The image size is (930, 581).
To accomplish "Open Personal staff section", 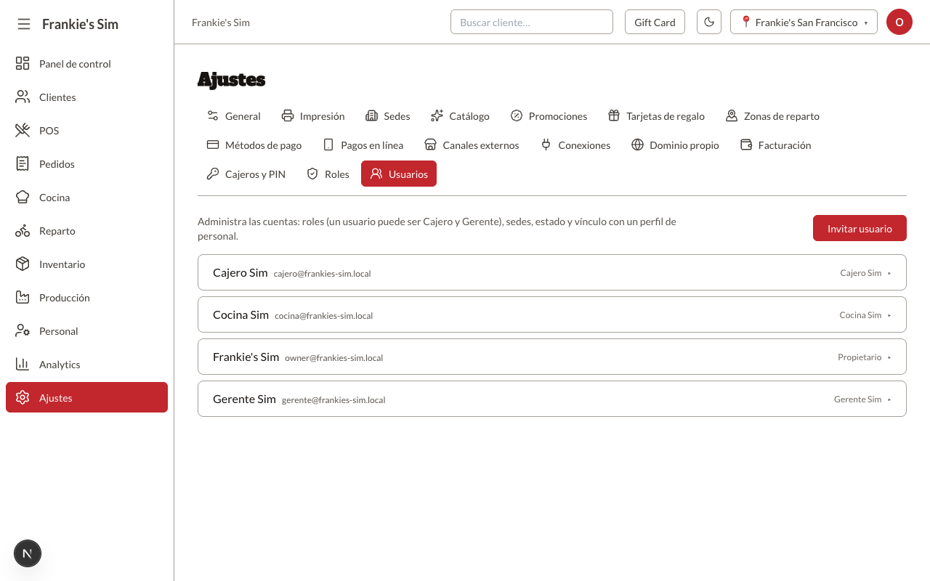I will point(87,331).
